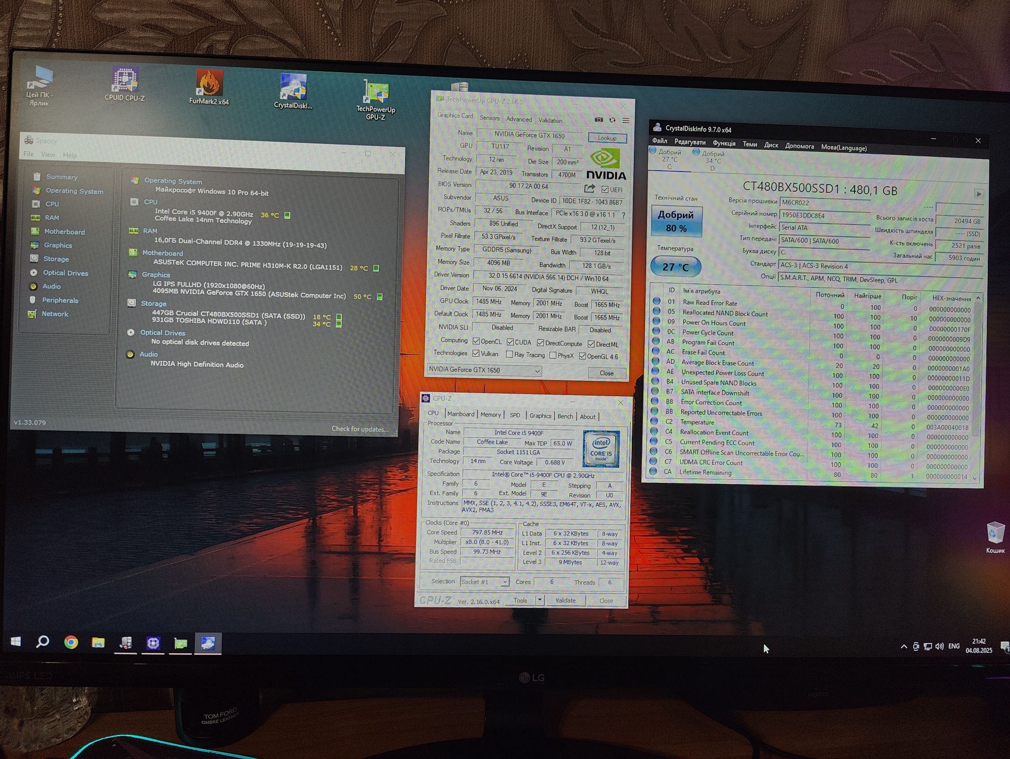Click the network icon in system tray
Image resolution: width=1010 pixels, height=759 pixels.
[x=928, y=646]
